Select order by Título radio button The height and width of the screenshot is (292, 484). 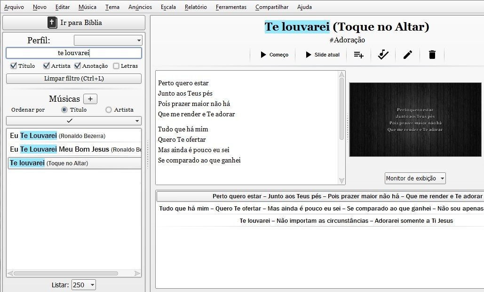(x=64, y=110)
